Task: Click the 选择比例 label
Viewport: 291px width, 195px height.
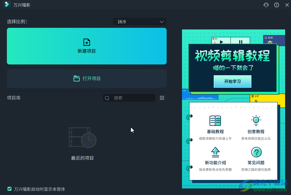Action: click(x=17, y=22)
